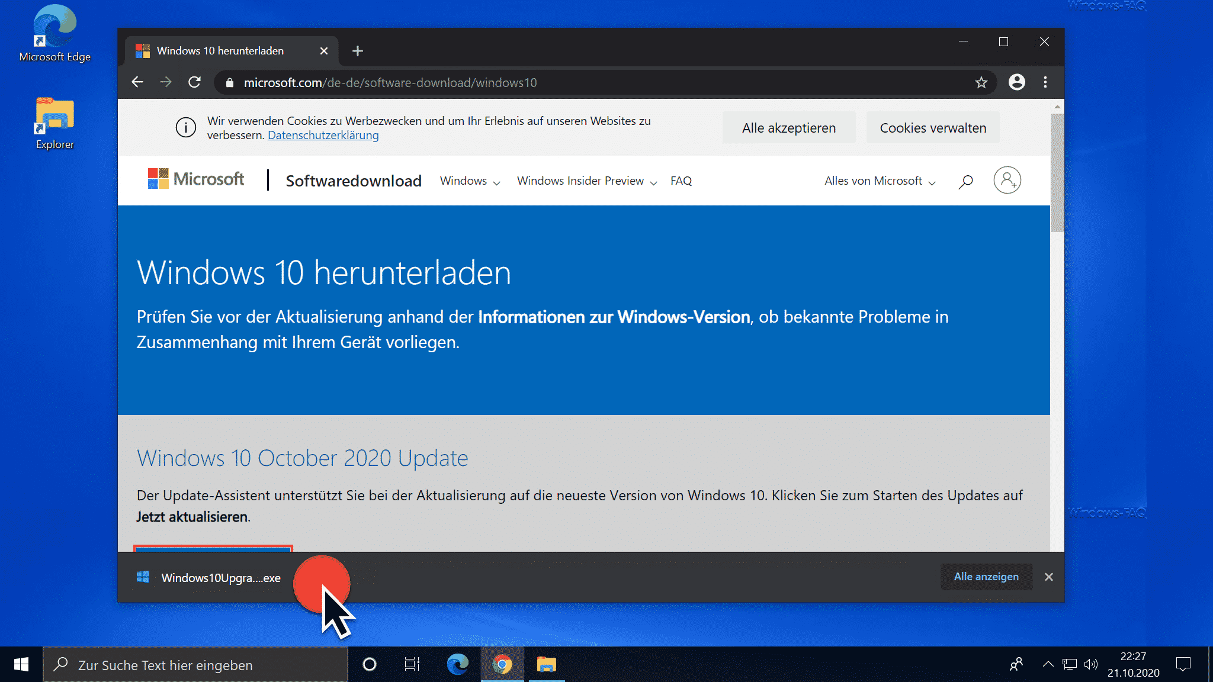This screenshot has height=682, width=1213.
Task: Click Alle anzeigen in download bar
Action: pyautogui.click(x=986, y=577)
